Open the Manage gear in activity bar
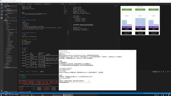 (x=2, y=91)
